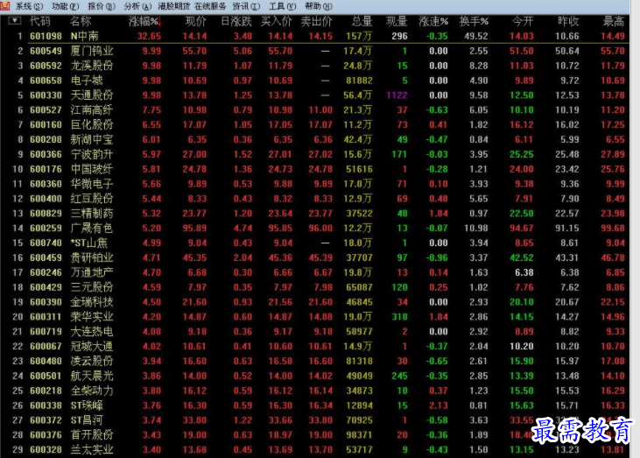Sort by the 涨幅% column header
The height and width of the screenshot is (458, 640).
point(144,21)
